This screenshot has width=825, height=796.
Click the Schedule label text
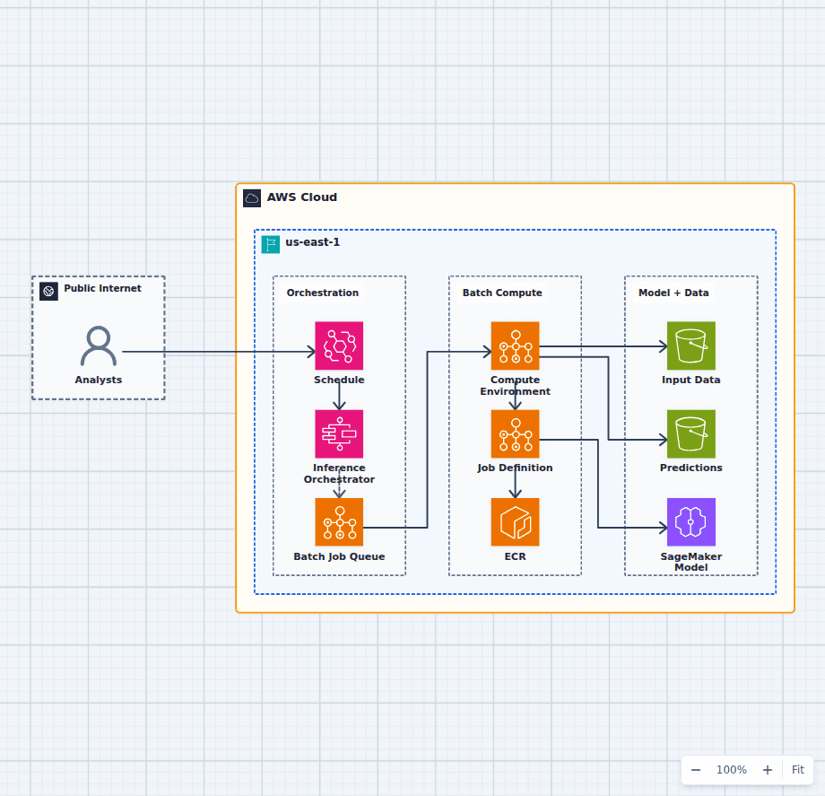[339, 380]
